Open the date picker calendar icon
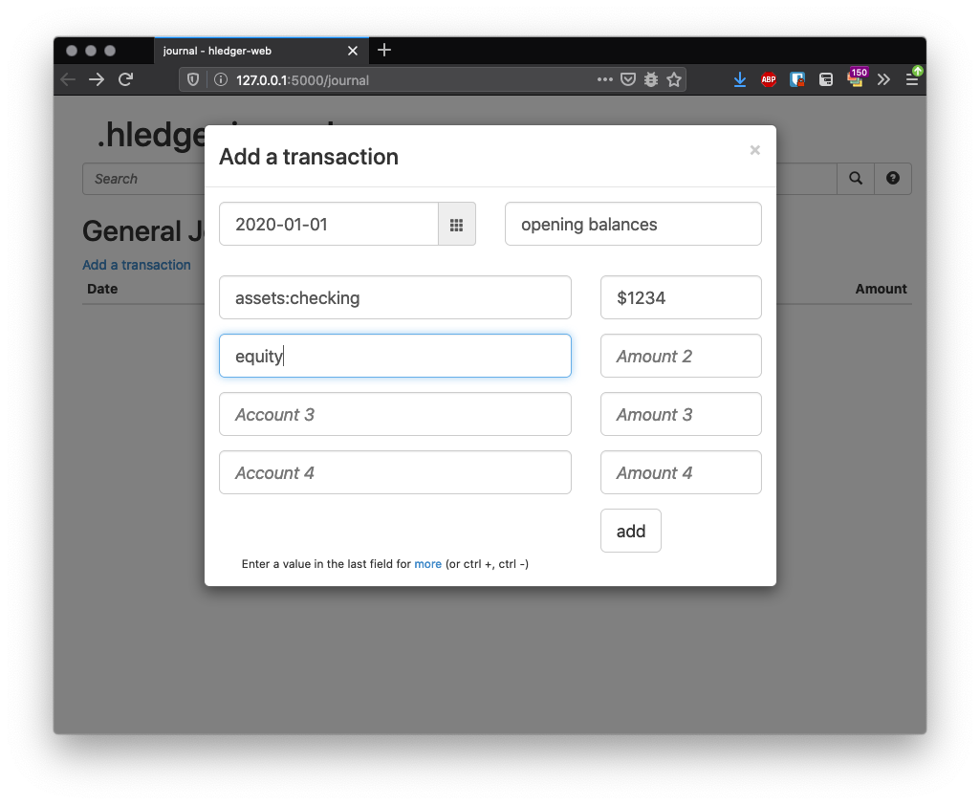 [x=457, y=224]
